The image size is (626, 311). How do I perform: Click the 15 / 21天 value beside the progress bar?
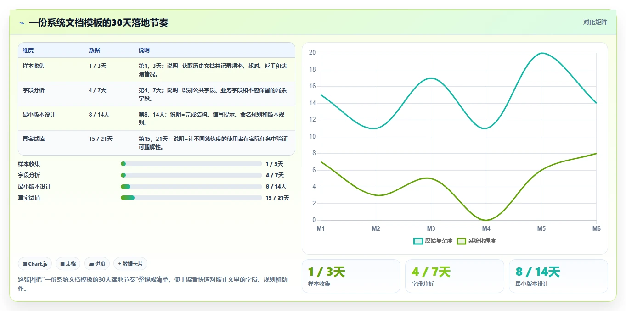pyautogui.click(x=277, y=198)
